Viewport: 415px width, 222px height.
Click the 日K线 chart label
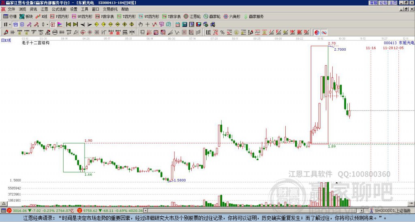click(6, 41)
